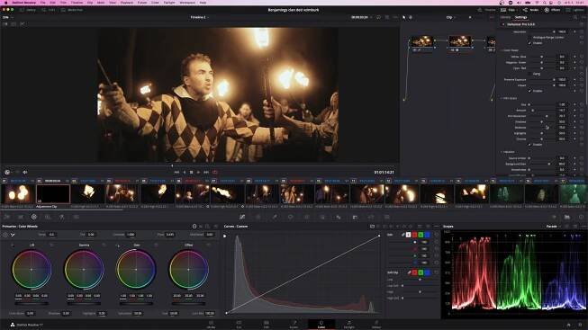Open the Power Window palette icon
The image size is (588, 330).
291,217
